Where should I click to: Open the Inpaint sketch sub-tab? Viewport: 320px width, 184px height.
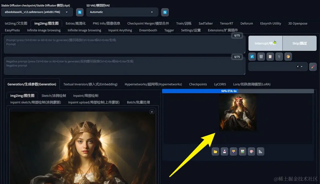[35, 102]
